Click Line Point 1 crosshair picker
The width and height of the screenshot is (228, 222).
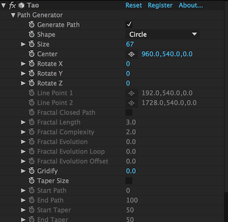(x=131, y=94)
